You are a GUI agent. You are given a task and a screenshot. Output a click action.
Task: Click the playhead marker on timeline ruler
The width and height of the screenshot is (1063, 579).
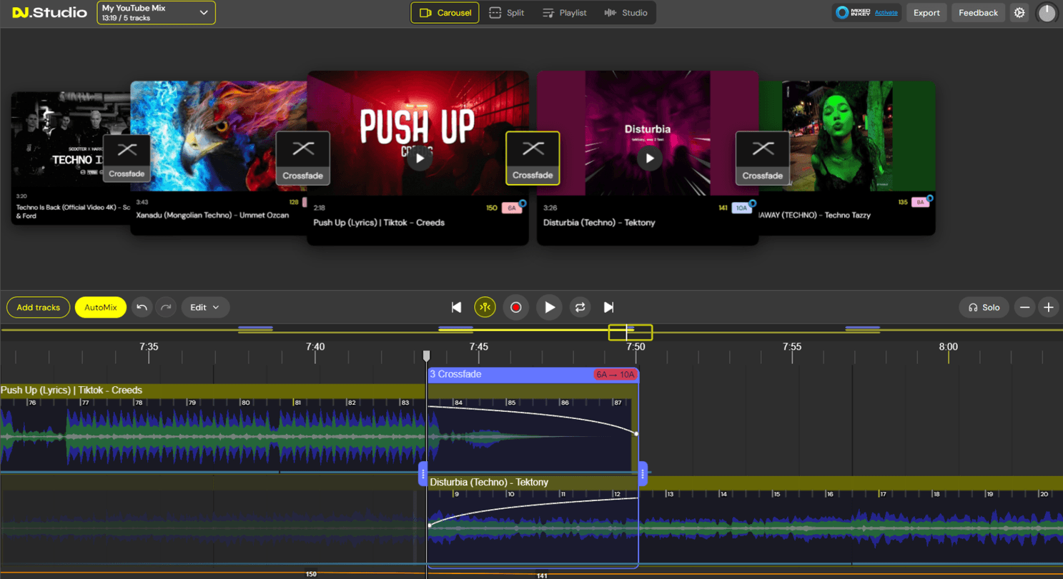(x=427, y=356)
